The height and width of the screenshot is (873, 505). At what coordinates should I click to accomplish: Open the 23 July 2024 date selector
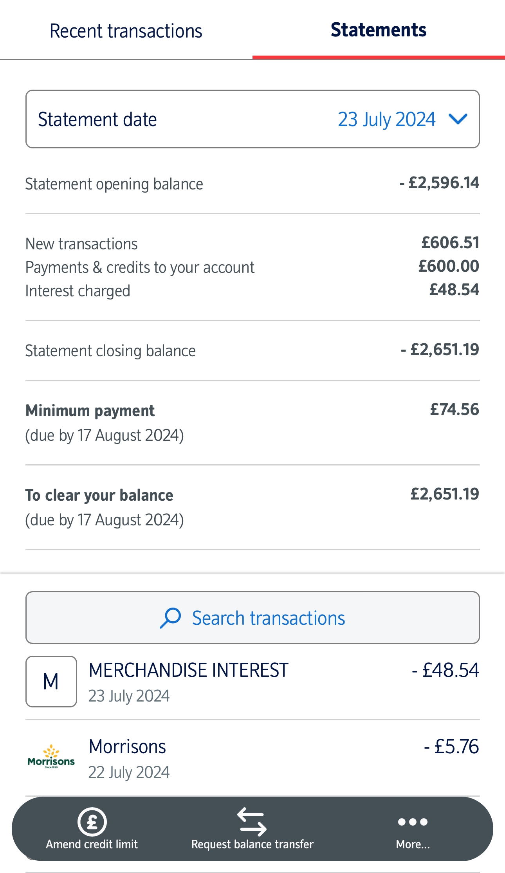coord(386,119)
